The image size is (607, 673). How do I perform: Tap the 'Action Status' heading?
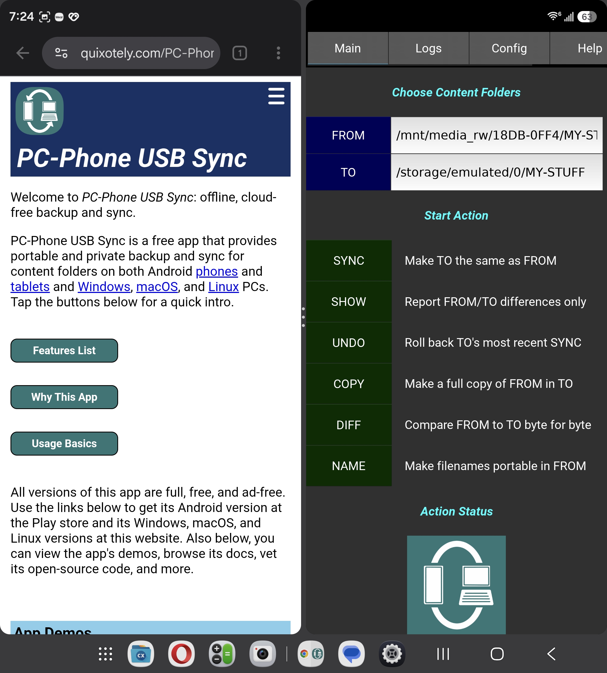(x=456, y=511)
